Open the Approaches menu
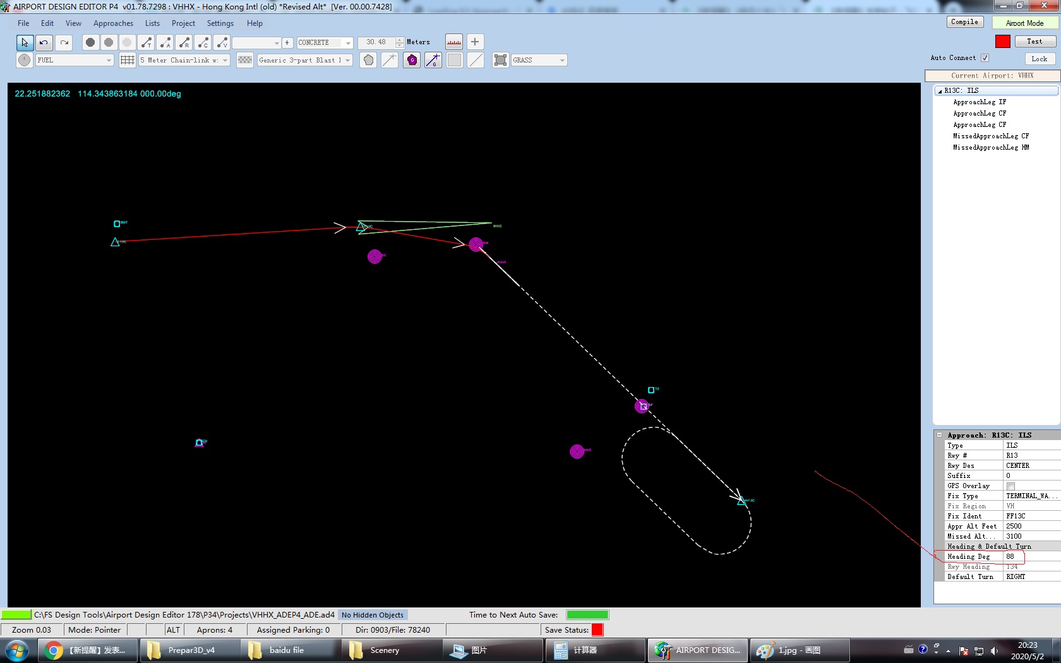The image size is (1061, 663). 113,23
